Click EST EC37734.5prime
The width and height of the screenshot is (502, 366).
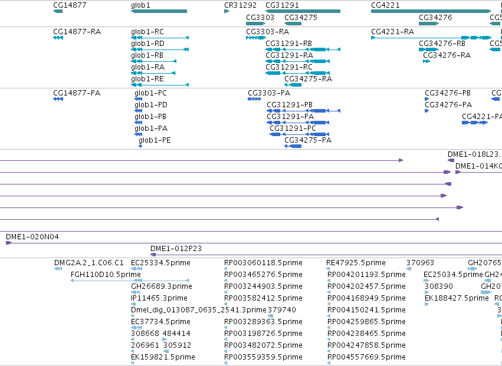[137, 328]
